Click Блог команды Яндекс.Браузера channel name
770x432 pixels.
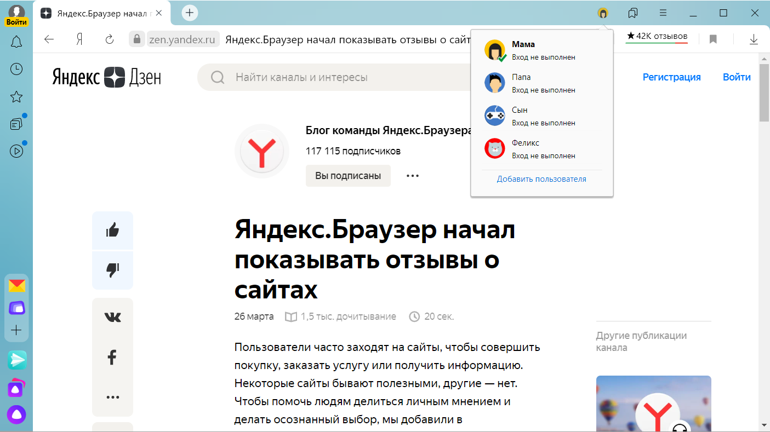389,130
